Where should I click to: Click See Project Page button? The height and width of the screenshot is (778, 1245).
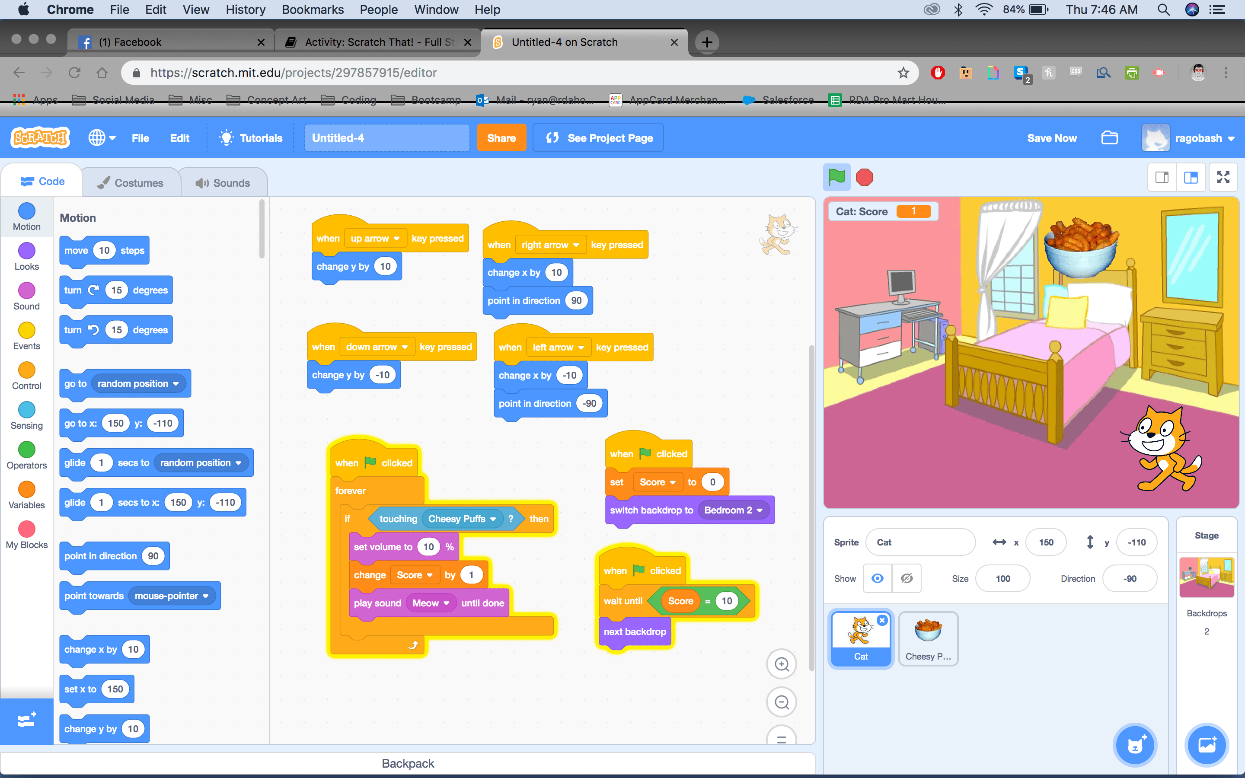tap(598, 138)
